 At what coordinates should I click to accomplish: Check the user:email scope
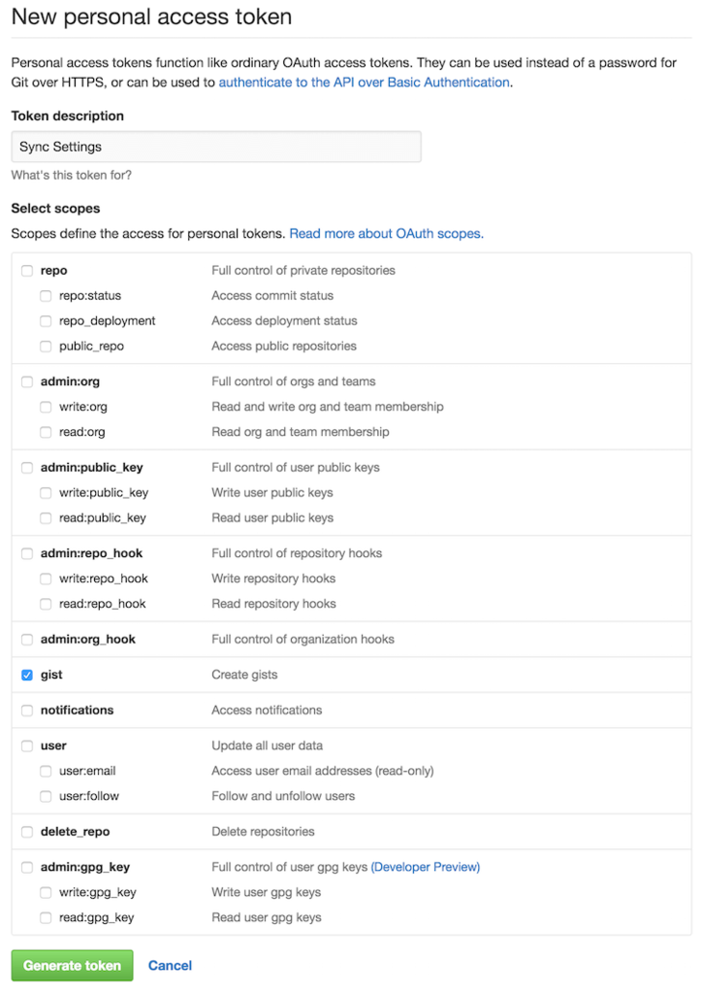coord(46,772)
